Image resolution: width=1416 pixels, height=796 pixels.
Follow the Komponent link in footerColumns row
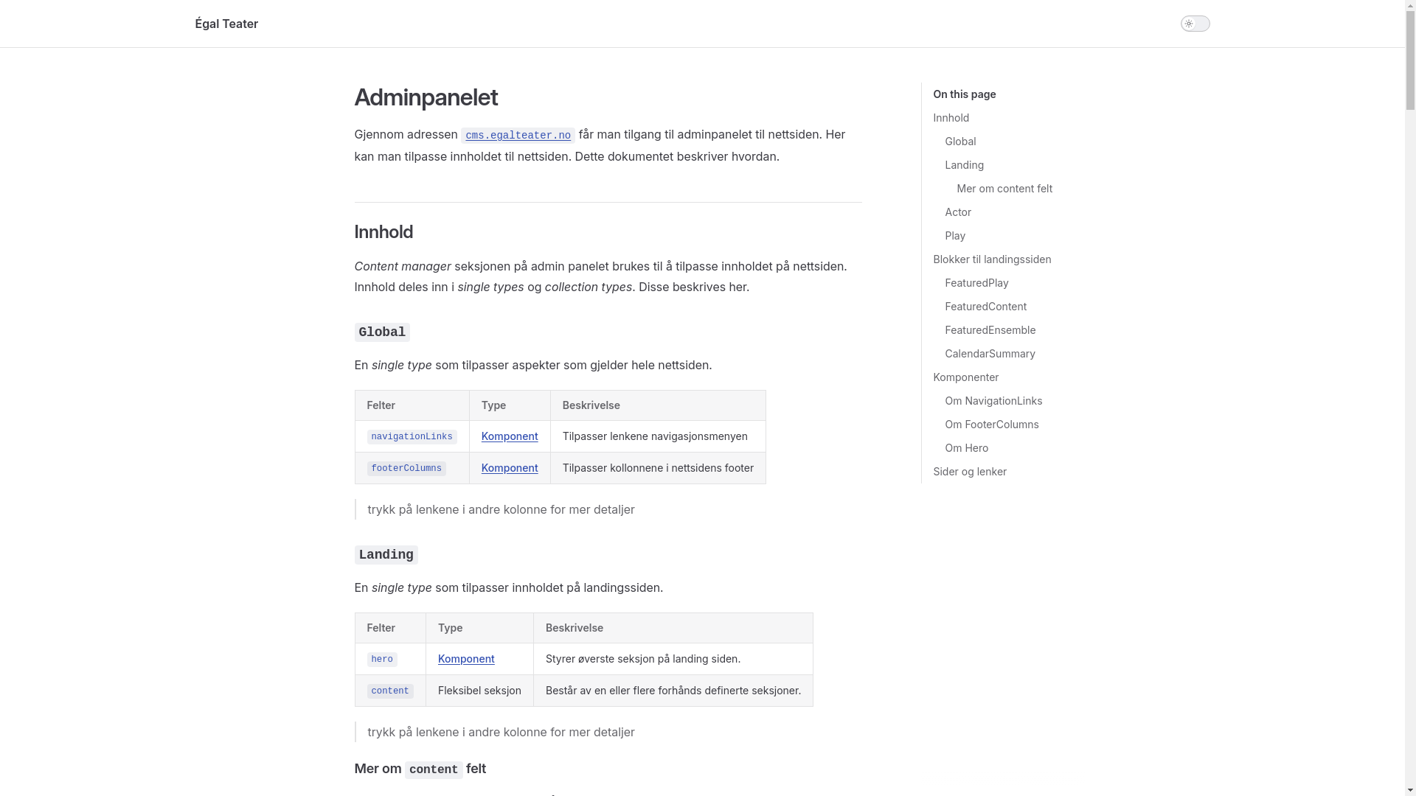pos(510,468)
